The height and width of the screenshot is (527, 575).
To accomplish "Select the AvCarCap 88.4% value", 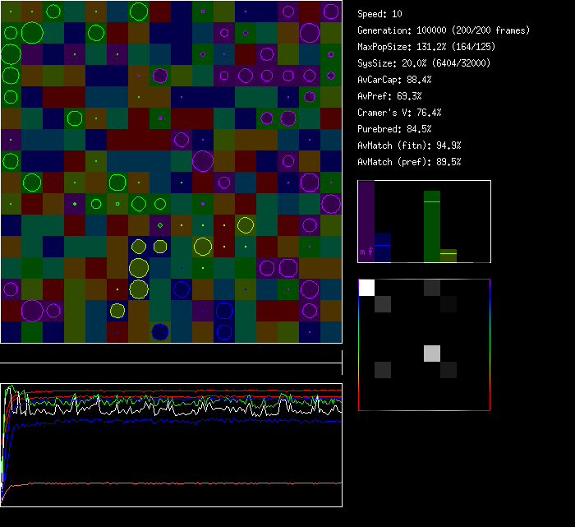I will pos(394,80).
